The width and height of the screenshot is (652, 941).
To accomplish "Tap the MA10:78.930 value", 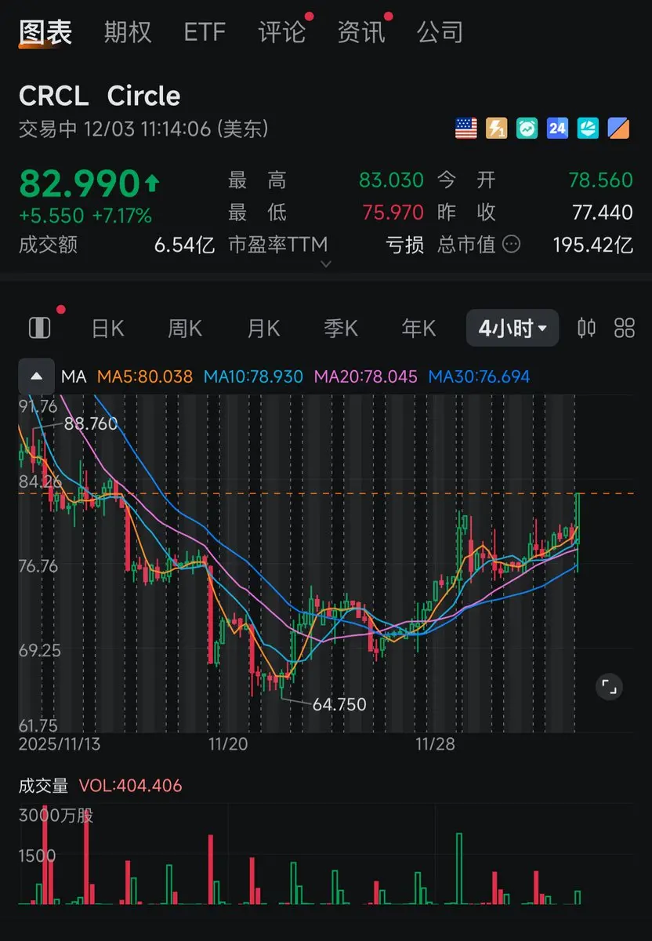I will click(x=253, y=376).
